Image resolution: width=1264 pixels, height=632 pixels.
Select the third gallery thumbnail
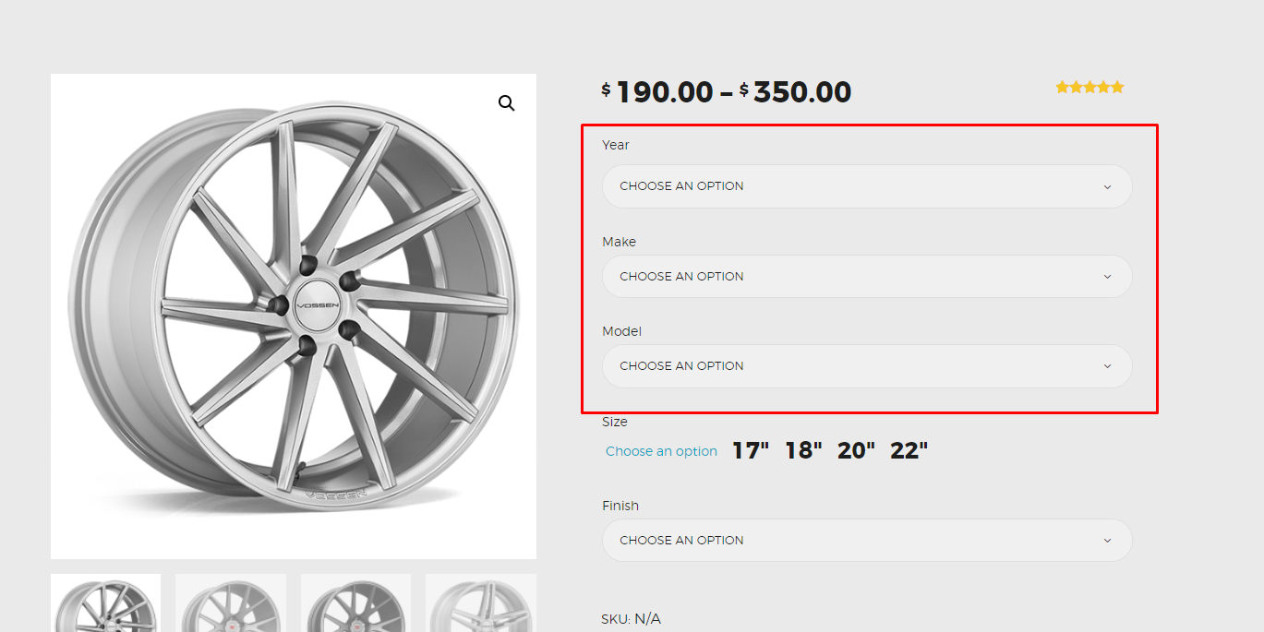point(355,602)
